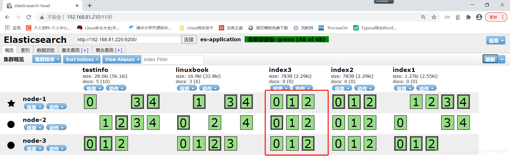
Task: Select linuxbook shard 1 on node-1
Action: click(199, 102)
